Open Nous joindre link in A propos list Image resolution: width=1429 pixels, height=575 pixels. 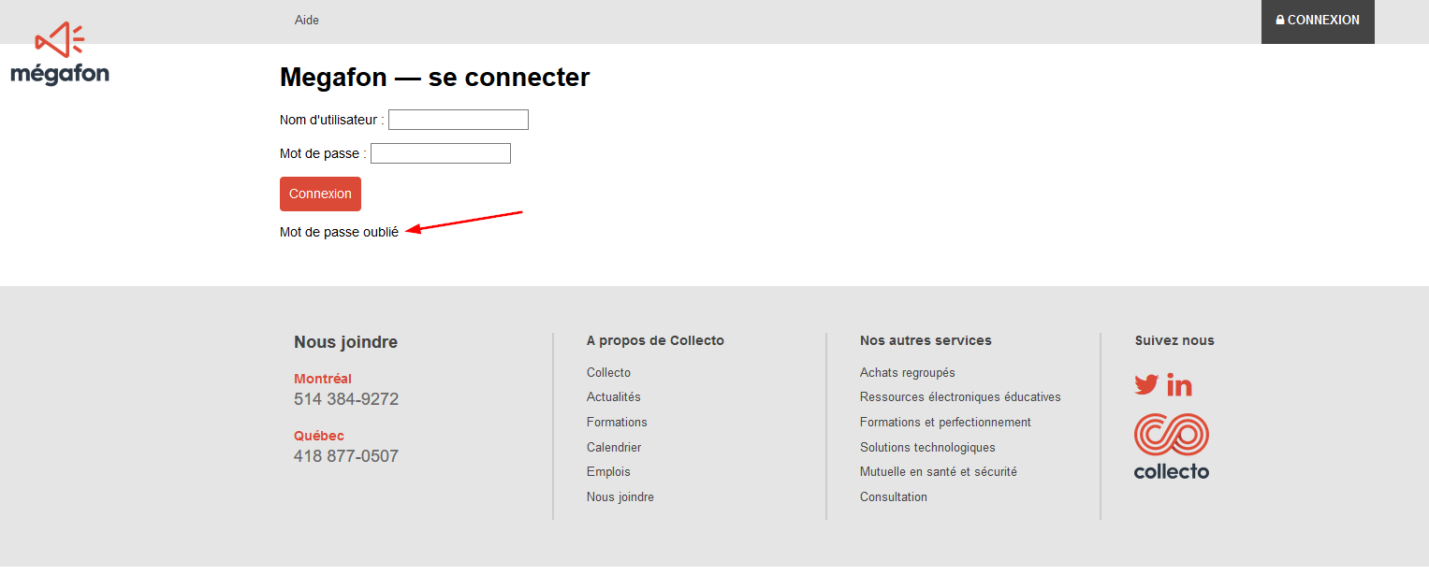coord(620,497)
